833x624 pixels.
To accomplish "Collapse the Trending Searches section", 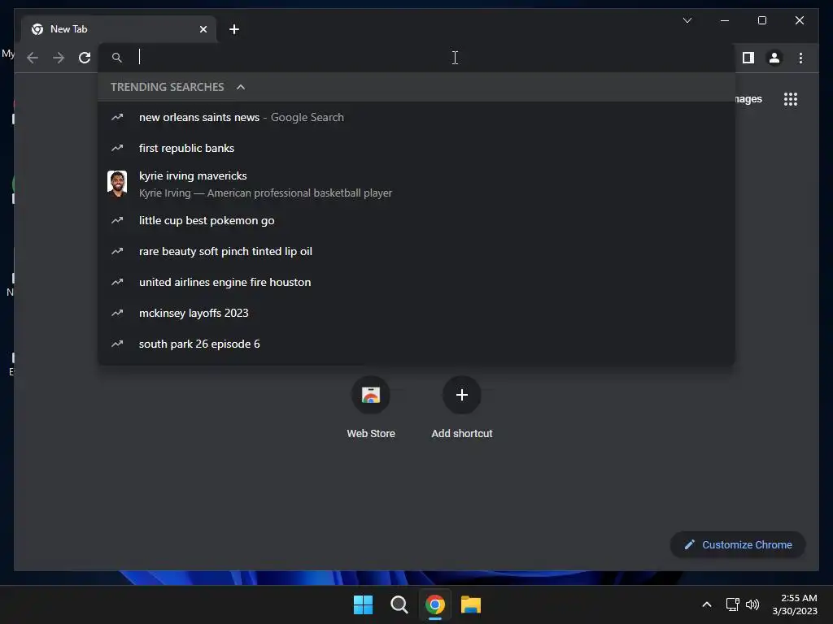I will click(241, 87).
